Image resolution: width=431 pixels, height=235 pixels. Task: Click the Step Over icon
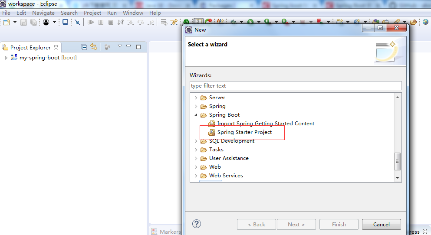pos(141,22)
